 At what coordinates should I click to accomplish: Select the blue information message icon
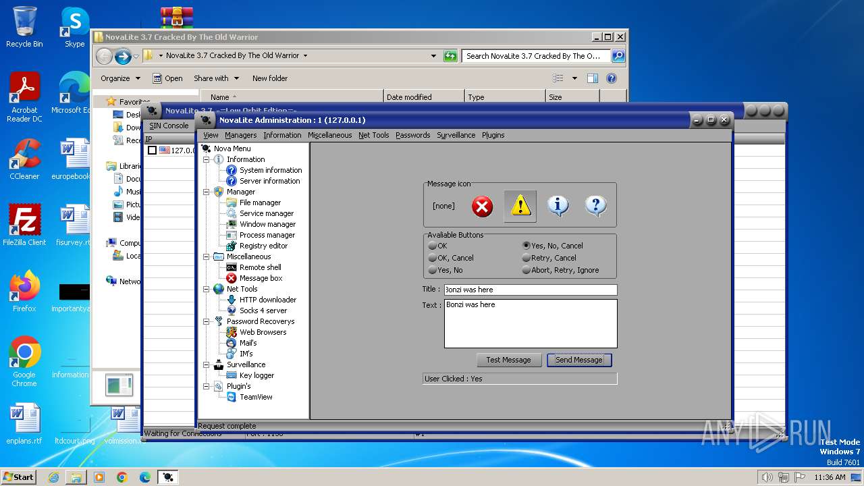558,206
